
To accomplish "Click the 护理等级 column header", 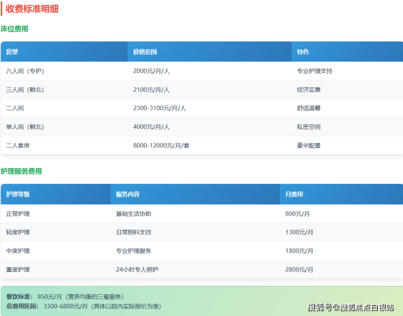I will point(18,194).
